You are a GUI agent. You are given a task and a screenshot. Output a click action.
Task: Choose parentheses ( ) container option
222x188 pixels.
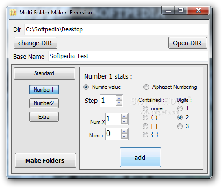145,117
